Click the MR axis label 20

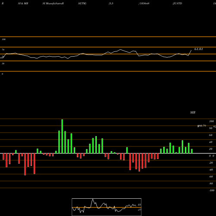211,149
